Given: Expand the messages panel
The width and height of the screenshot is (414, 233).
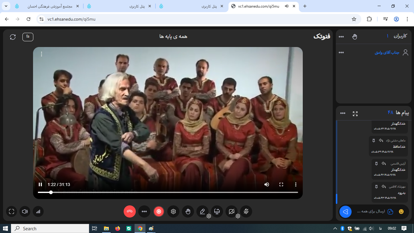Looking at the screenshot, I should 355,114.
